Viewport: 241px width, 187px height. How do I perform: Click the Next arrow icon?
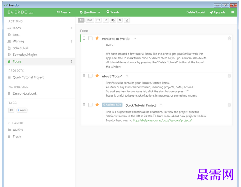coord(9,35)
